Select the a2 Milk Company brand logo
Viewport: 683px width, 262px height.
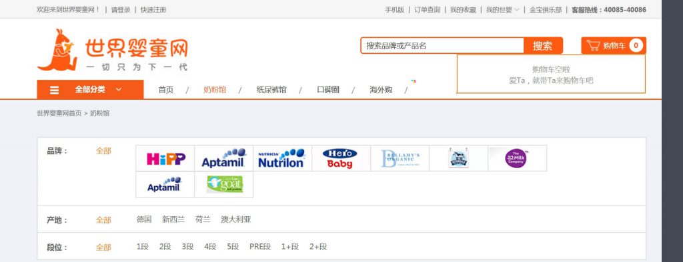click(517, 158)
